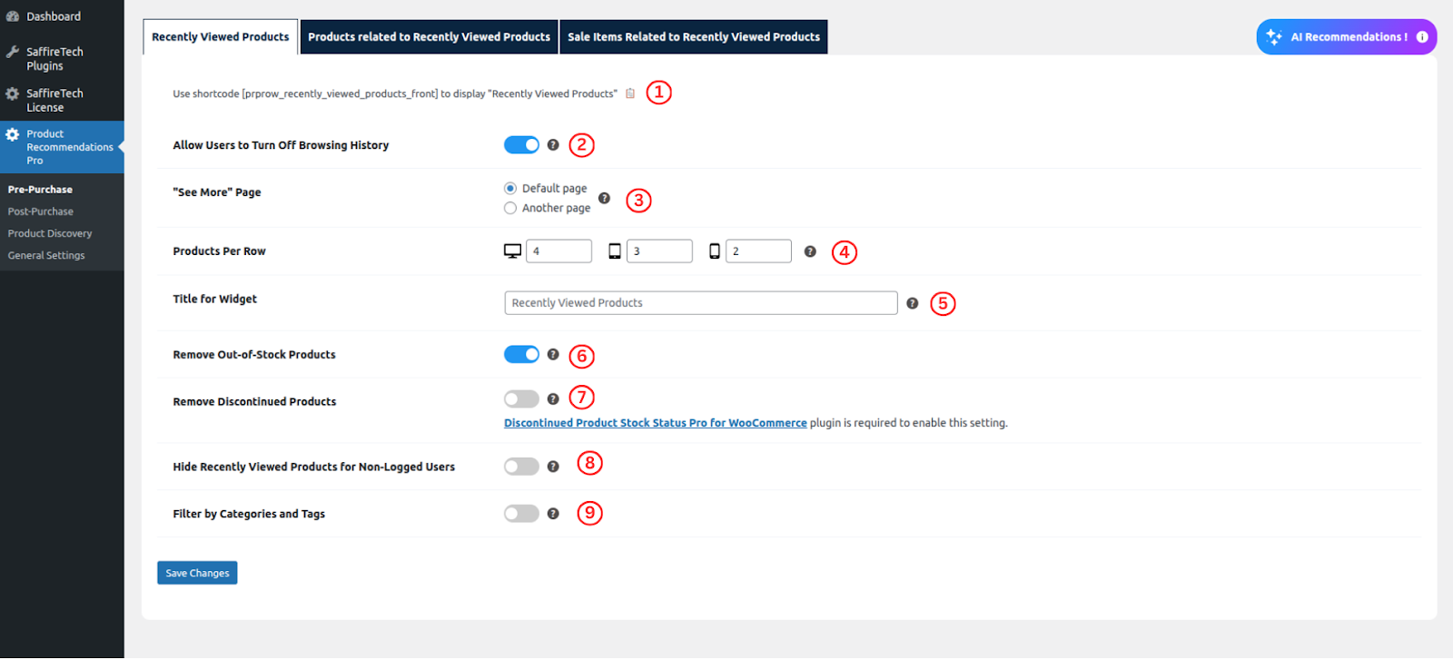Click the Title for Widget text field

[x=700, y=303]
